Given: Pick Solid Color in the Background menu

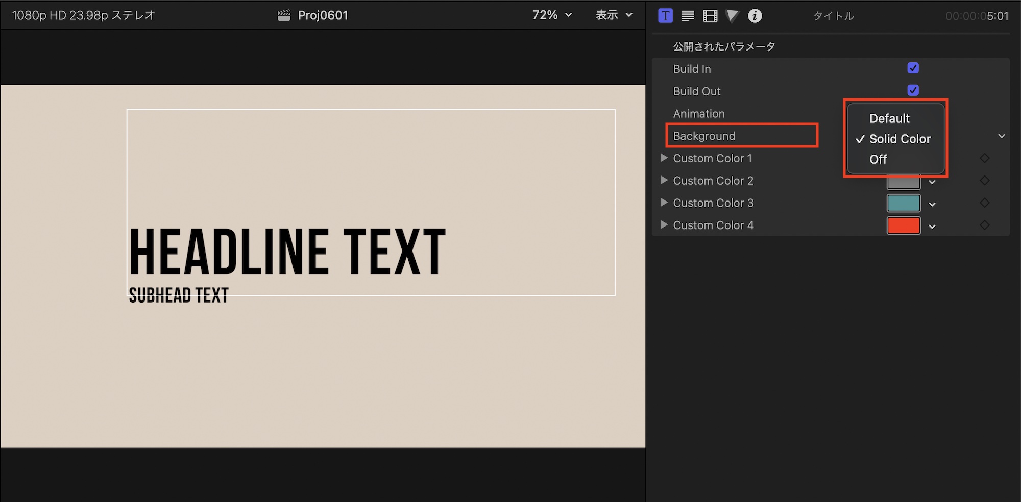Looking at the screenshot, I should pos(900,139).
